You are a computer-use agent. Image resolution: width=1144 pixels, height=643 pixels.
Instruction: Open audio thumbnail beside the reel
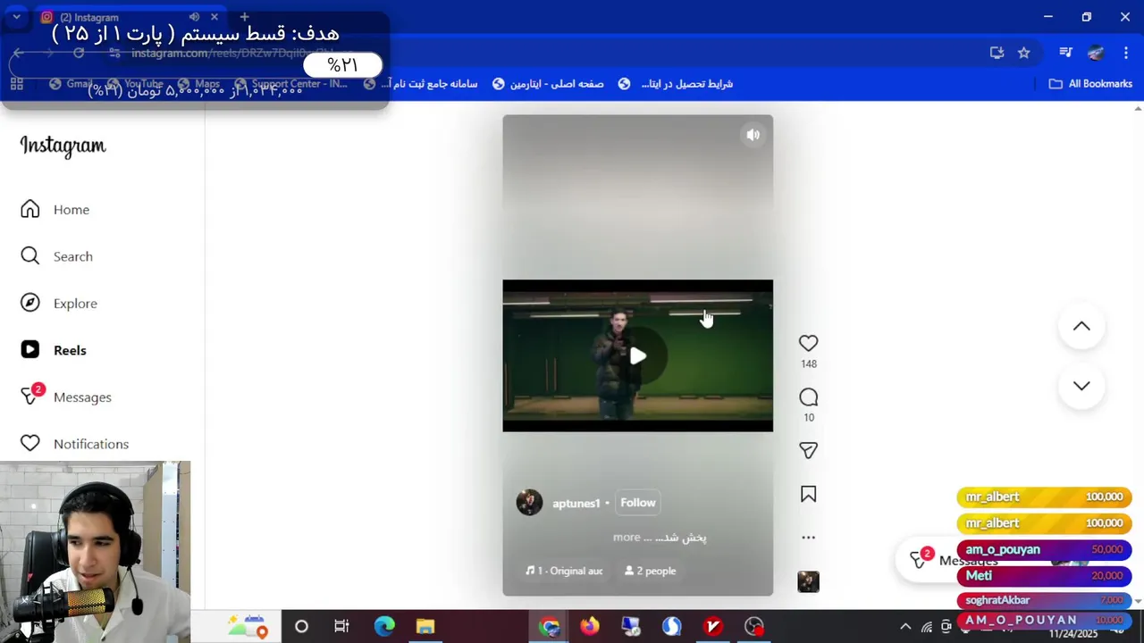tap(808, 581)
